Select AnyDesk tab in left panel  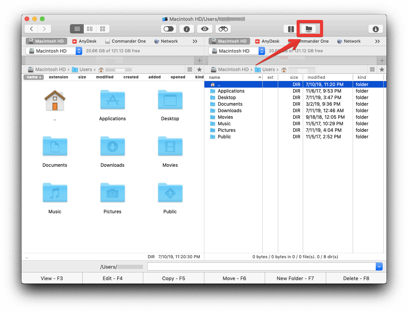(x=85, y=41)
